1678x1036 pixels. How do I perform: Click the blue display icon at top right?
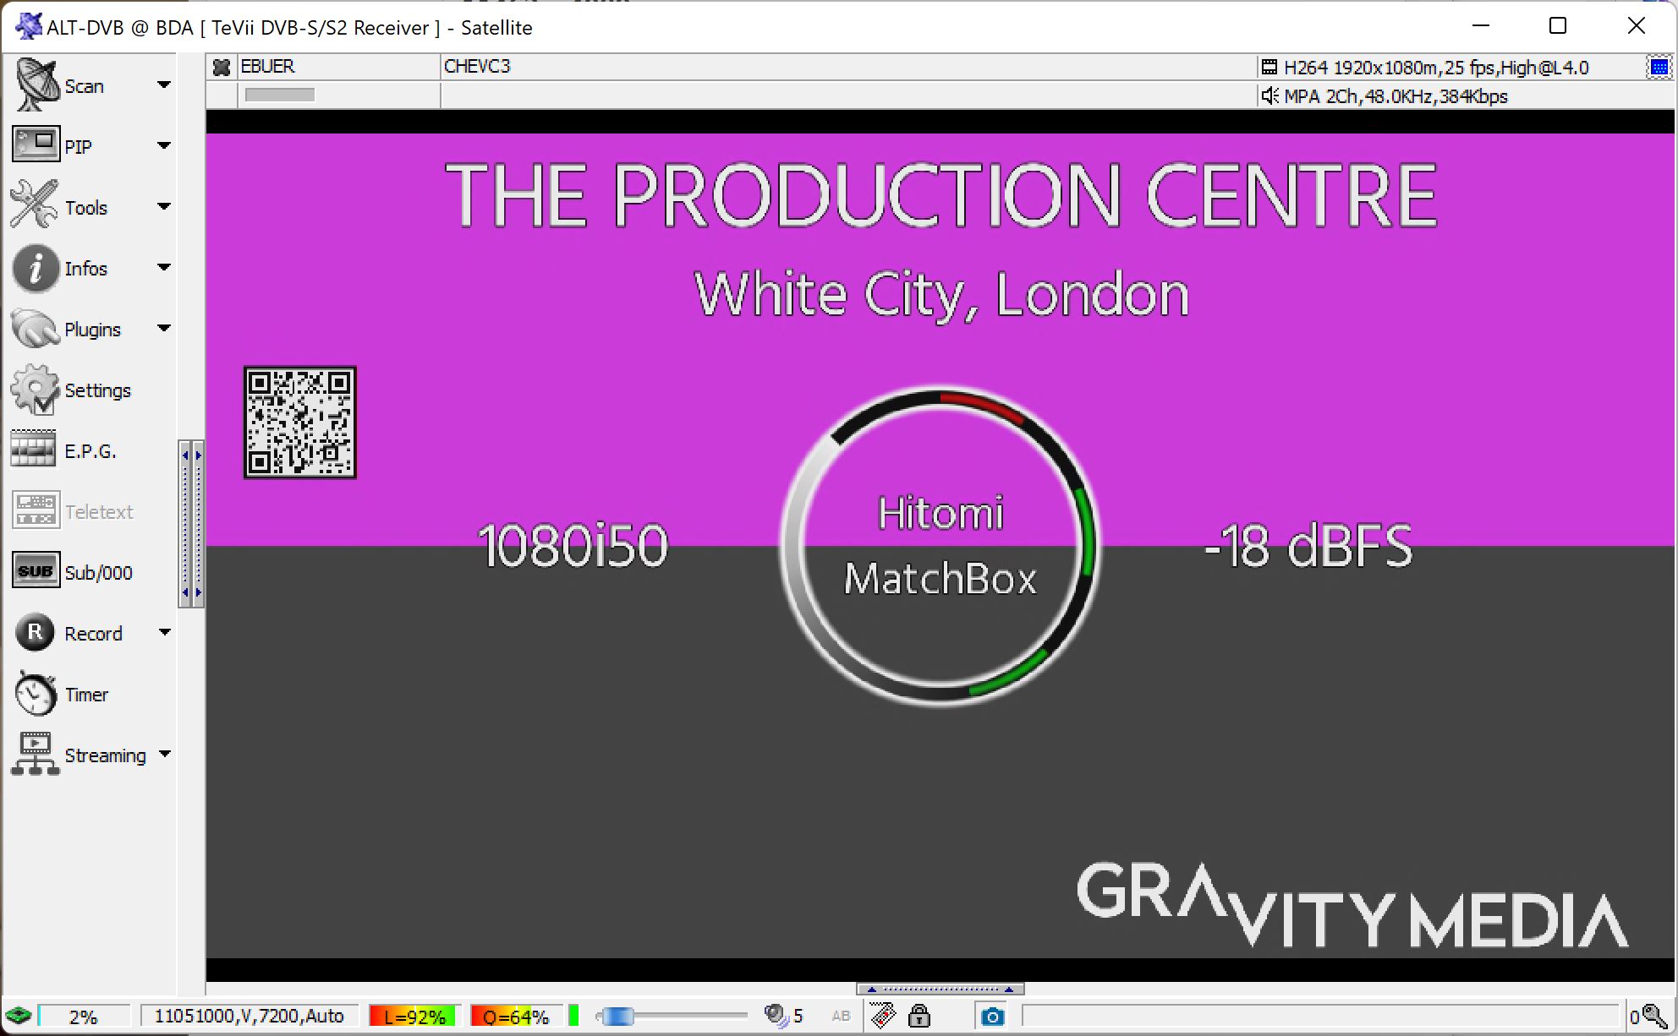point(1659,67)
